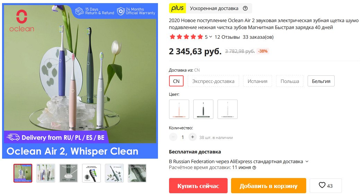Expand the rating dropdown next to 5
The image size is (362, 196).
pos(211,37)
